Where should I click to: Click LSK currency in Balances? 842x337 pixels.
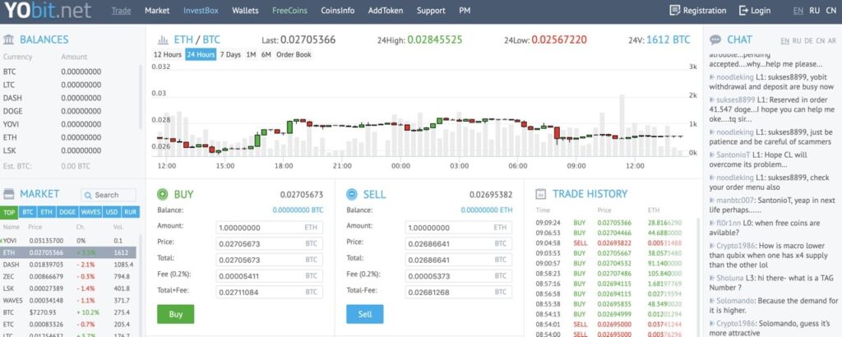(9, 150)
